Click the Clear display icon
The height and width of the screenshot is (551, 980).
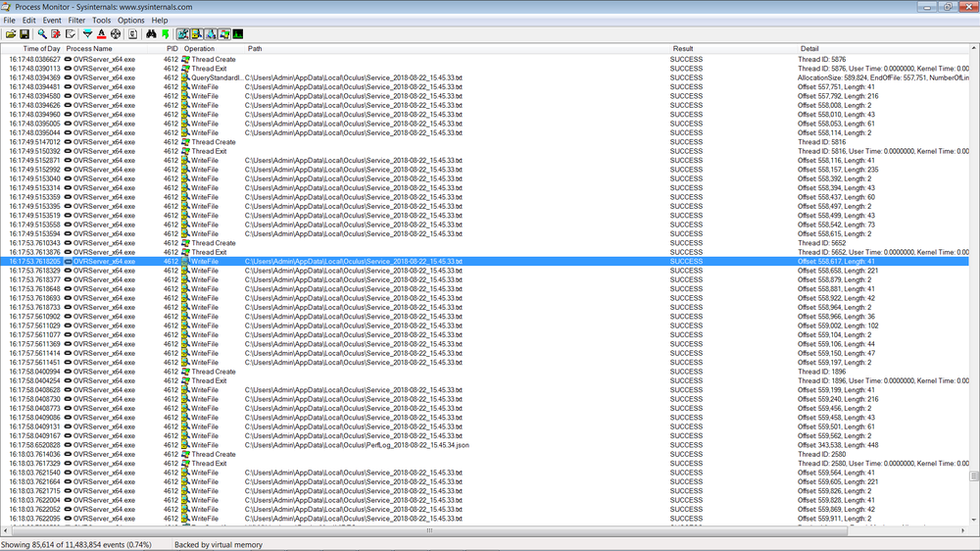tap(70, 34)
